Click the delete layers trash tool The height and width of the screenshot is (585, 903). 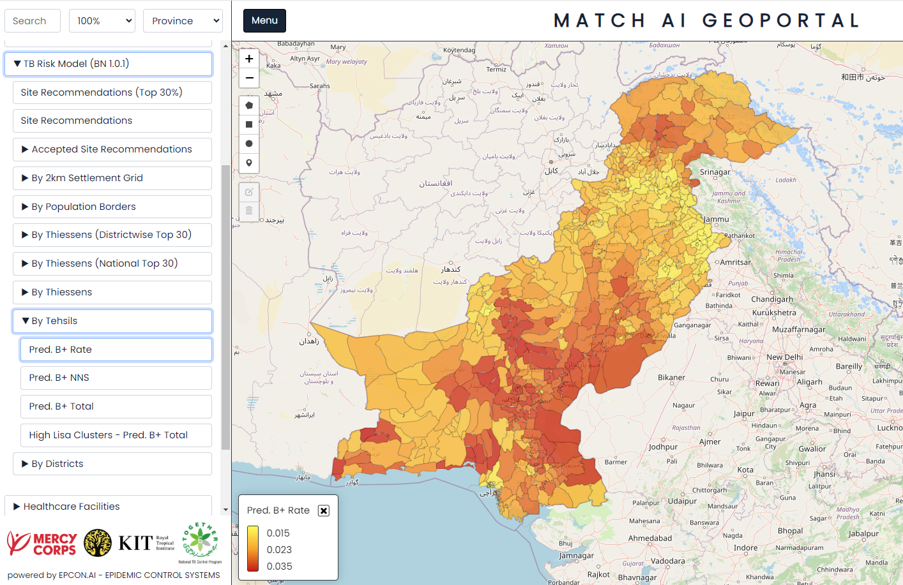click(249, 211)
